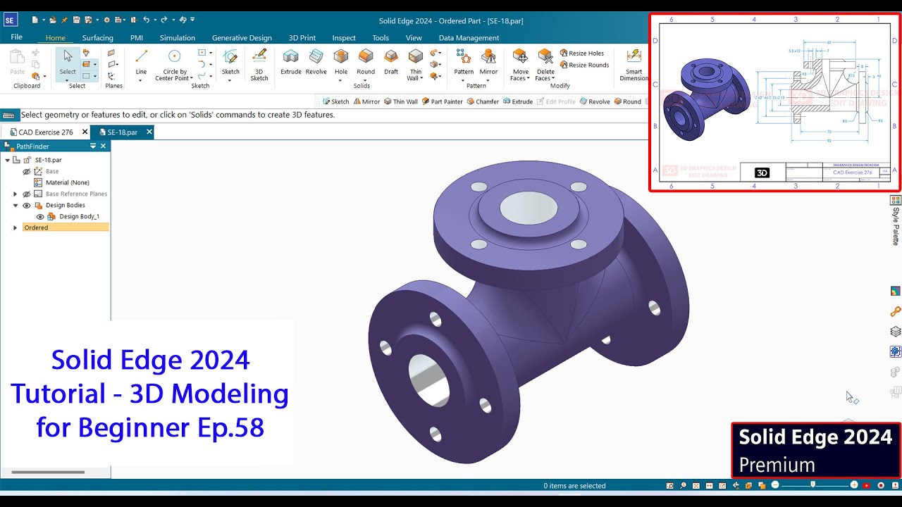Open the Simulation ribbon tab
This screenshot has width=902, height=507.
[178, 38]
